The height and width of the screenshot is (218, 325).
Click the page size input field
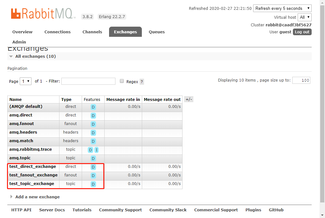(301, 80)
